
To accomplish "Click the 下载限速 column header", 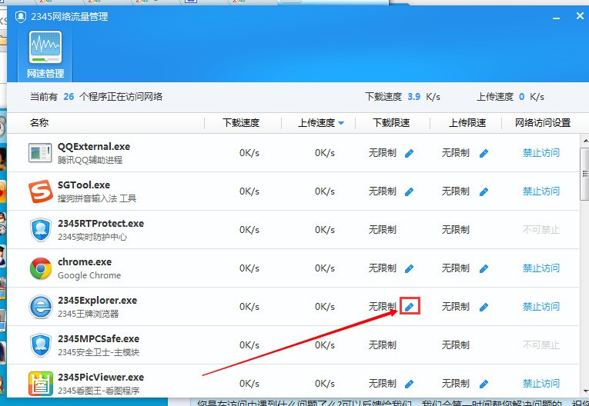I will 391,123.
